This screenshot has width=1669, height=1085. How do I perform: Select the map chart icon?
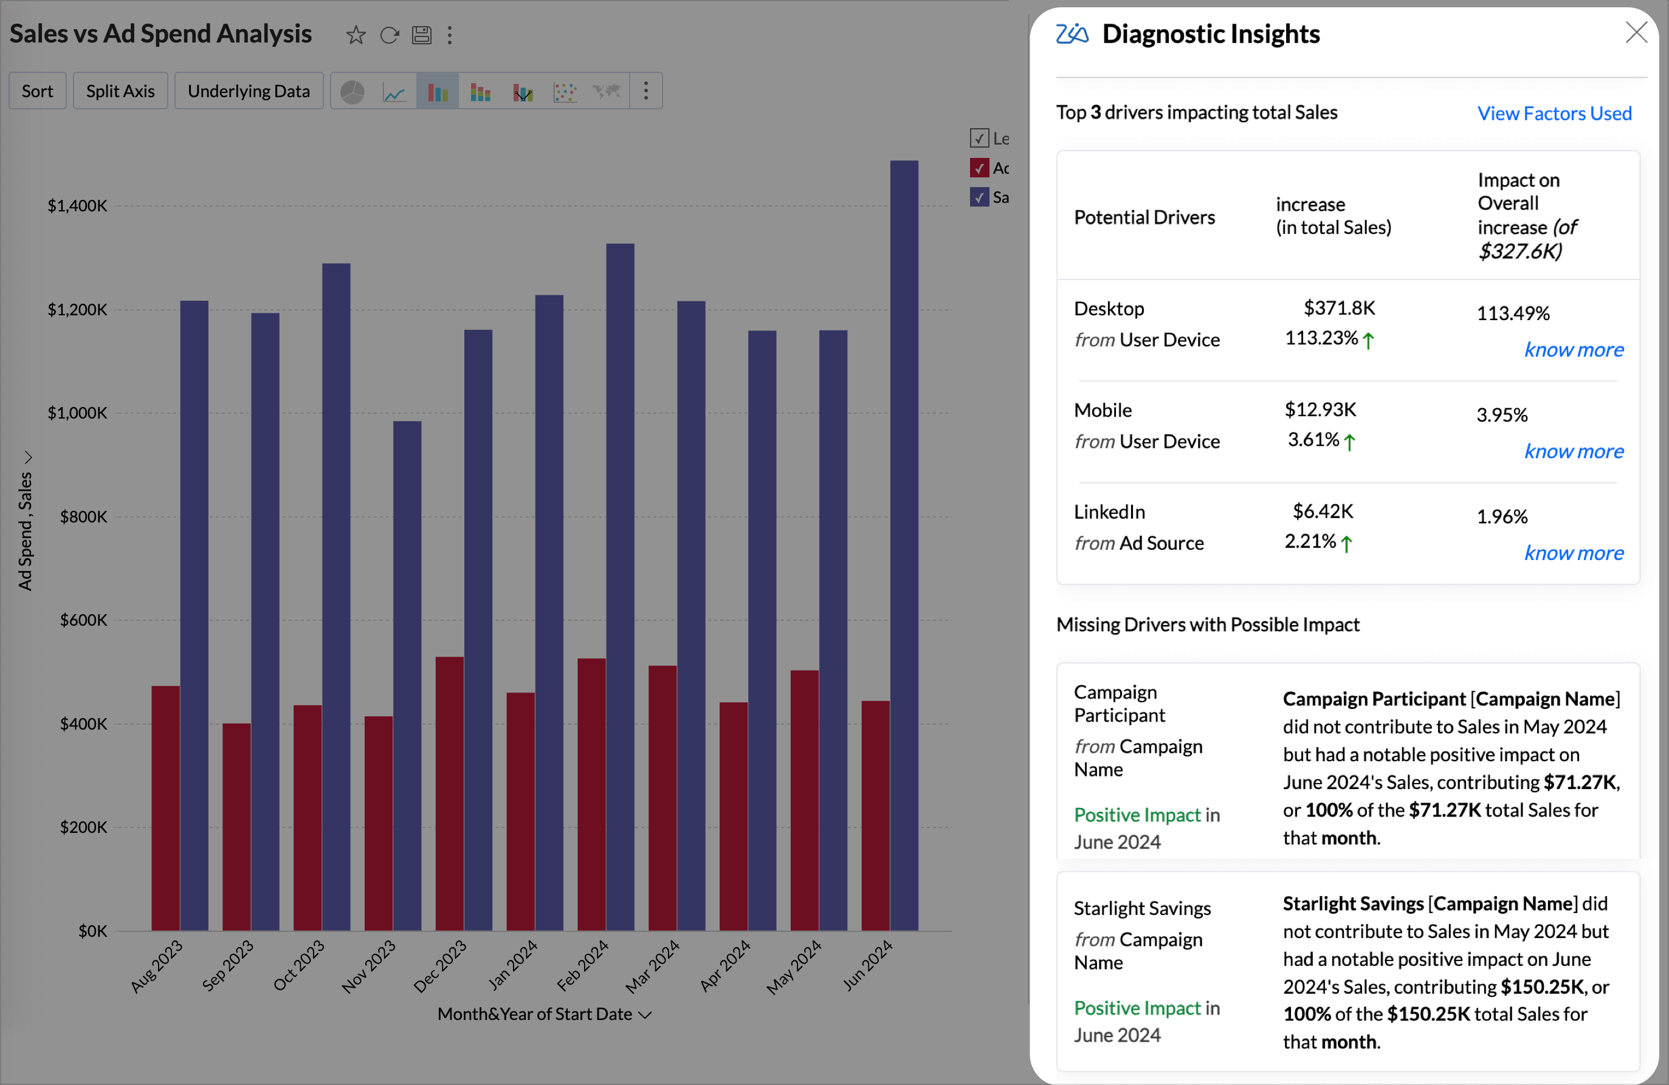pos(607,92)
